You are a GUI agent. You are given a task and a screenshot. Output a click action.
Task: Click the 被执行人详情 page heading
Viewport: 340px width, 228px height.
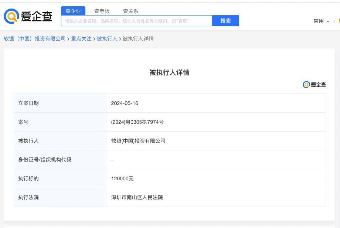(169, 72)
